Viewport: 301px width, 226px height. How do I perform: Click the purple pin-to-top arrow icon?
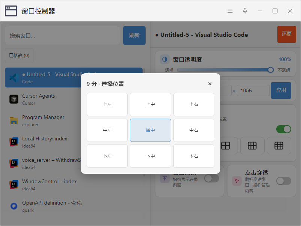(165, 178)
